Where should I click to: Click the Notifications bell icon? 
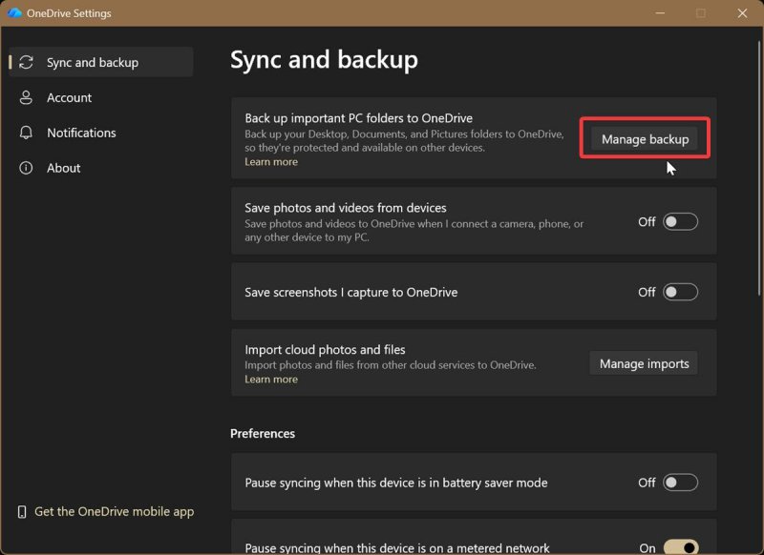pos(27,134)
